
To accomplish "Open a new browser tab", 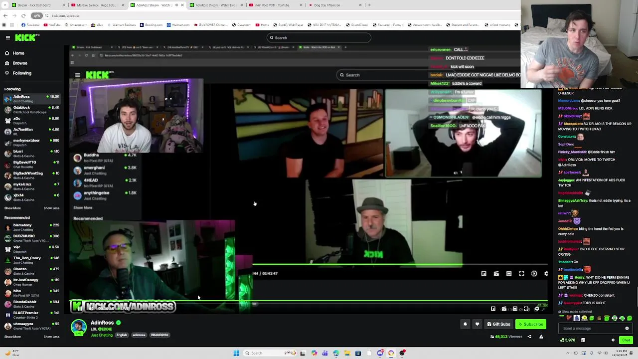I will (x=369, y=5).
